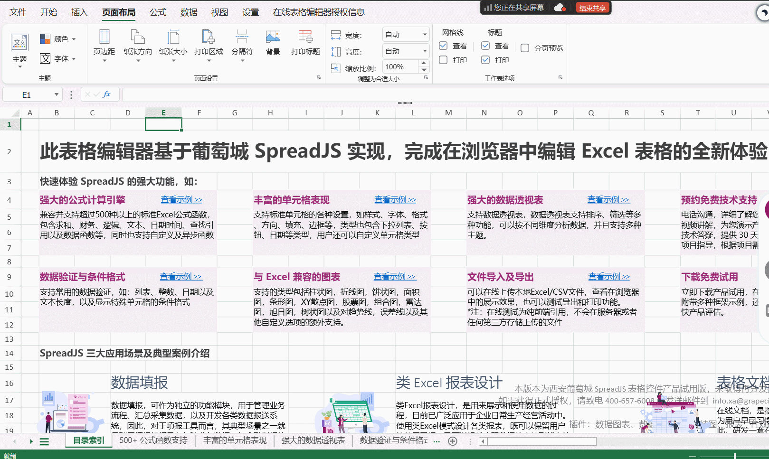
Task: Switch to the 开始 ribbon tab
Action: [x=49, y=12]
